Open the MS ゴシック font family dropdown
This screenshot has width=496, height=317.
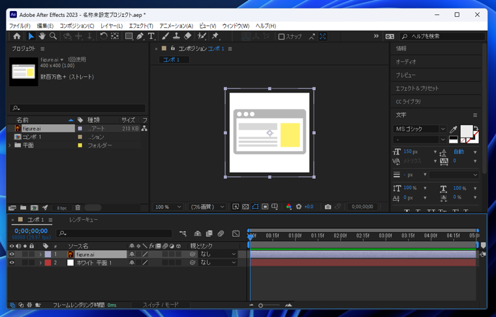[x=420, y=129]
